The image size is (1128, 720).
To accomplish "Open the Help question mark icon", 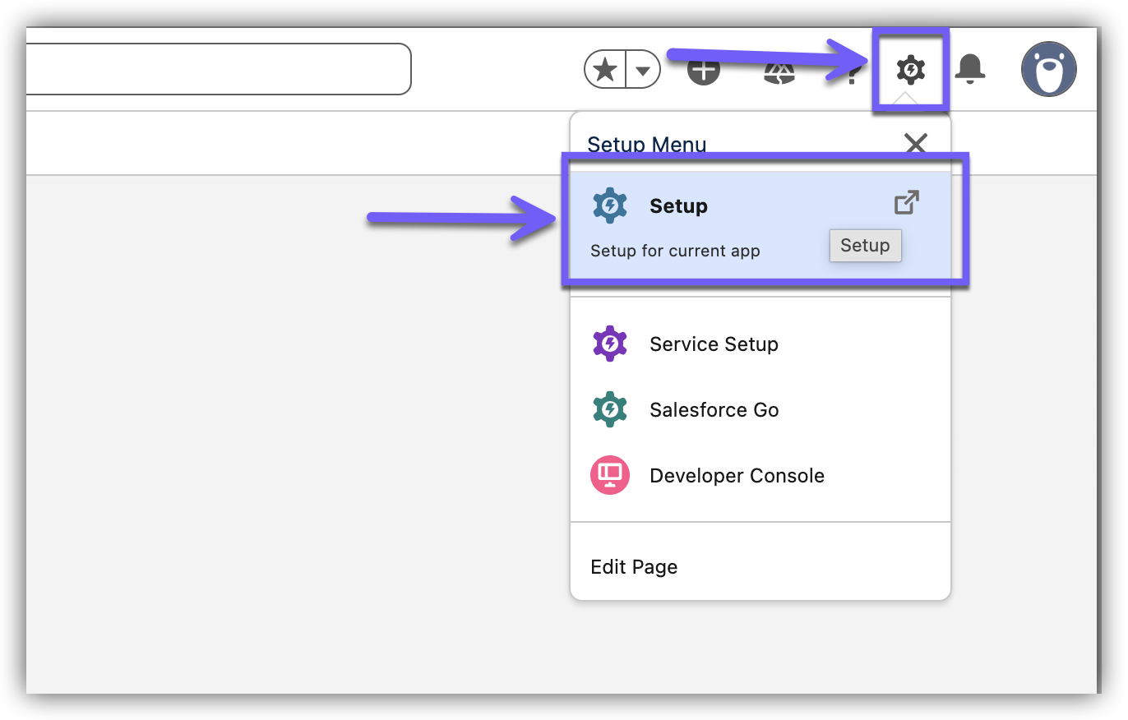I will (x=853, y=74).
